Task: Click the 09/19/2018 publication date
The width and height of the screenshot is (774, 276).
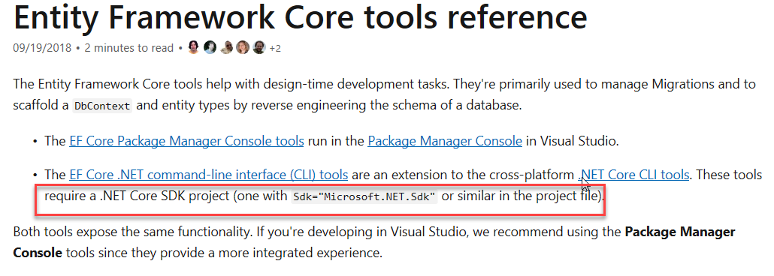Action: pos(42,48)
